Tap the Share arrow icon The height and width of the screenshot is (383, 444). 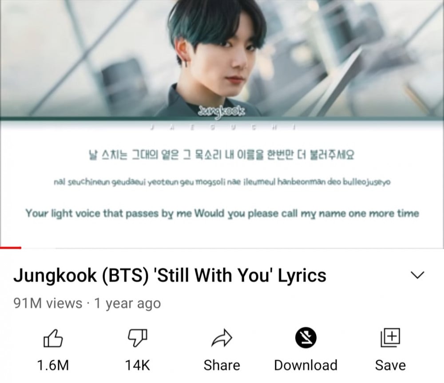pyautogui.click(x=222, y=338)
